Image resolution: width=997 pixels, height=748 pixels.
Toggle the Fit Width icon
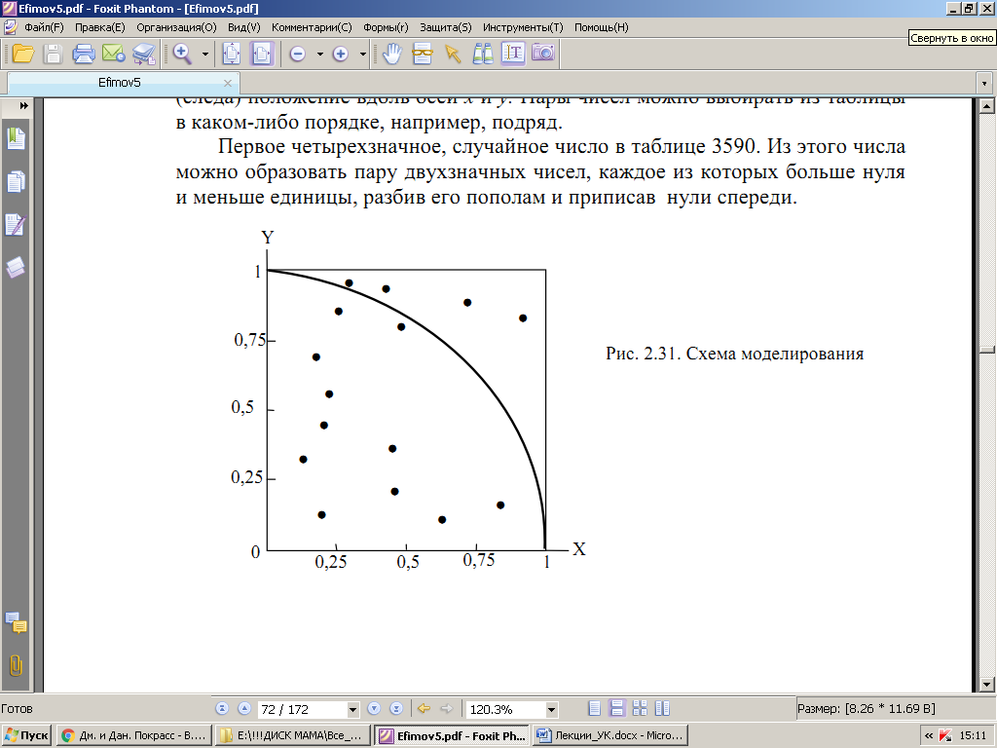261,54
